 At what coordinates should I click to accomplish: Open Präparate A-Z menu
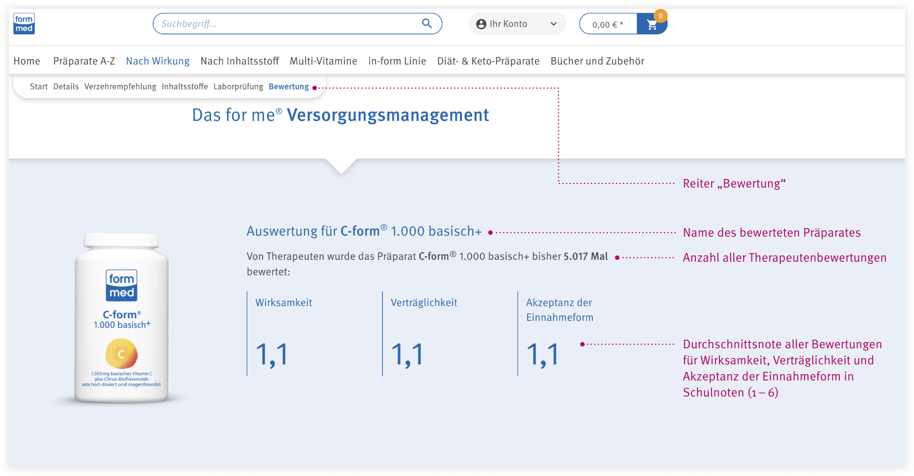(x=84, y=61)
